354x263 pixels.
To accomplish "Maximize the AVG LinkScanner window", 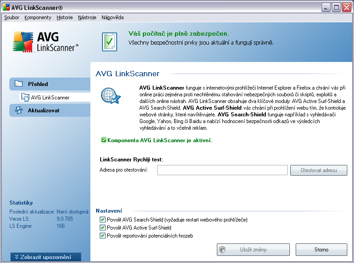I will coord(336,8).
